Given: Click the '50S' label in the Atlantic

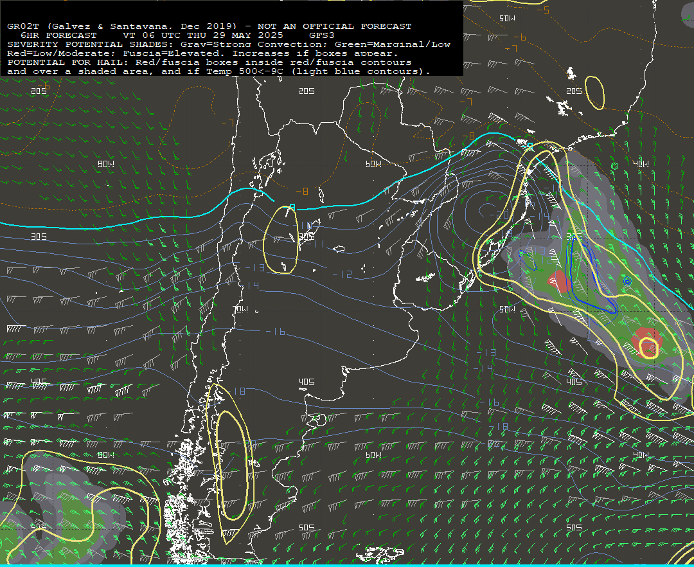Looking at the screenshot, I should point(574,528).
